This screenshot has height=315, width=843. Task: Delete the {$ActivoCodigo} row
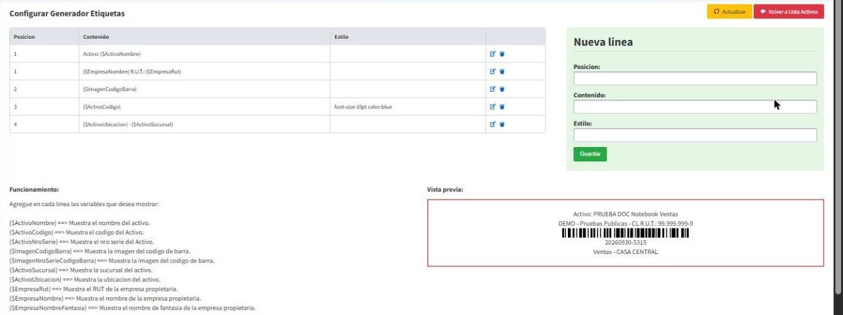click(502, 106)
